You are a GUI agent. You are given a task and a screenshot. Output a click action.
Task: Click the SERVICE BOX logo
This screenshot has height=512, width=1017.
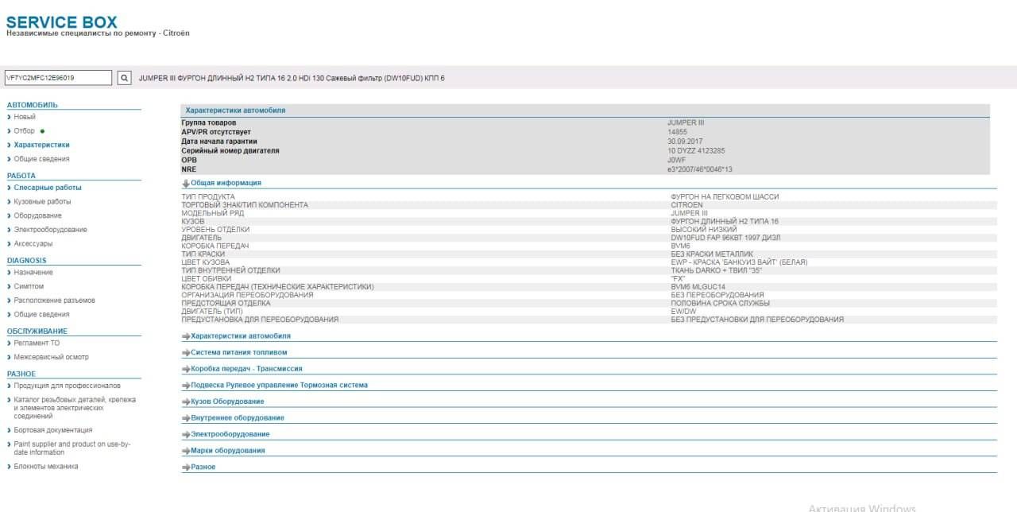click(61, 22)
